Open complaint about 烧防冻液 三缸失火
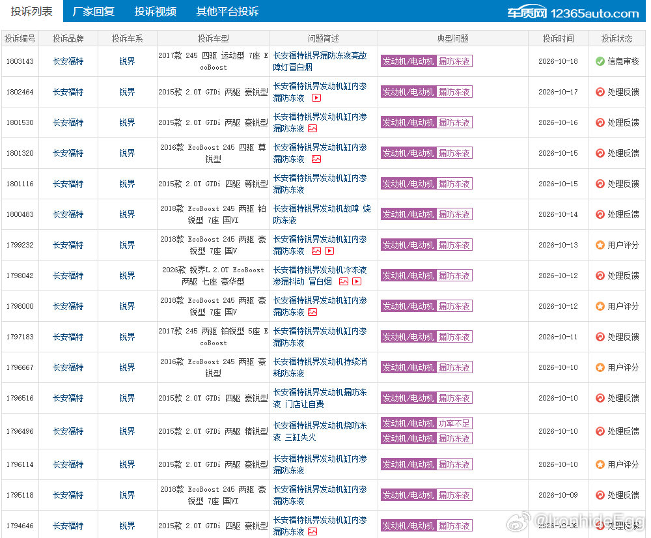 click(x=320, y=431)
